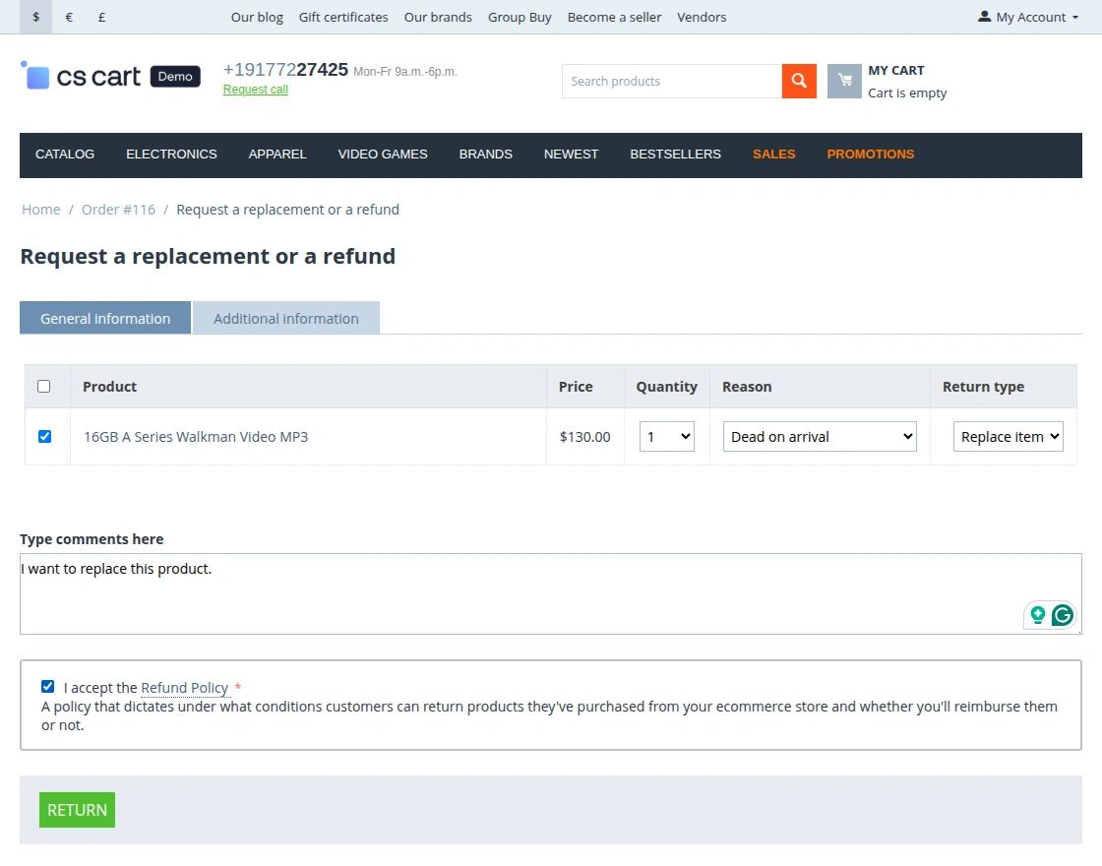The image size is (1102, 866).
Task: Click the CS-Cart logo
Action: tap(110, 76)
